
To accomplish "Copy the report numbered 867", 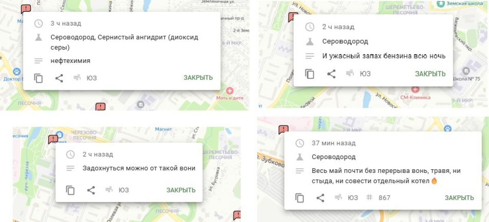I will [300, 198].
